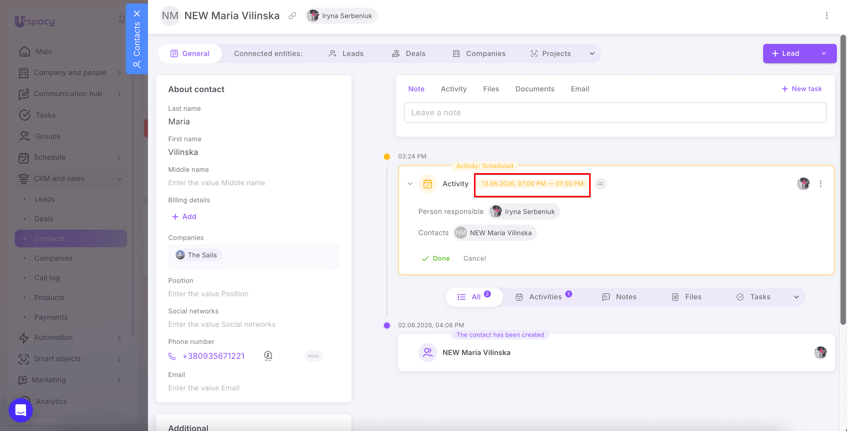
Task: Click Iryna Serbeniuk owner chip in header
Action: coord(341,16)
